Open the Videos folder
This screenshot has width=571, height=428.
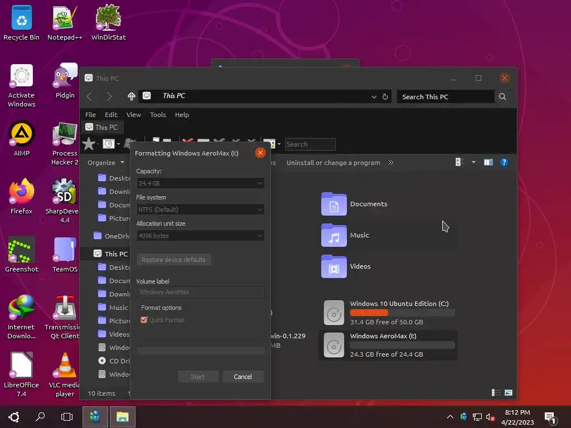(x=346, y=266)
